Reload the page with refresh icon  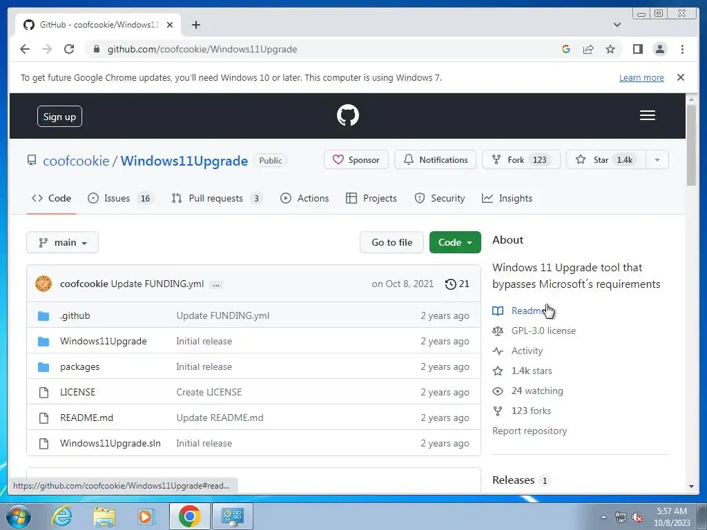(x=69, y=49)
